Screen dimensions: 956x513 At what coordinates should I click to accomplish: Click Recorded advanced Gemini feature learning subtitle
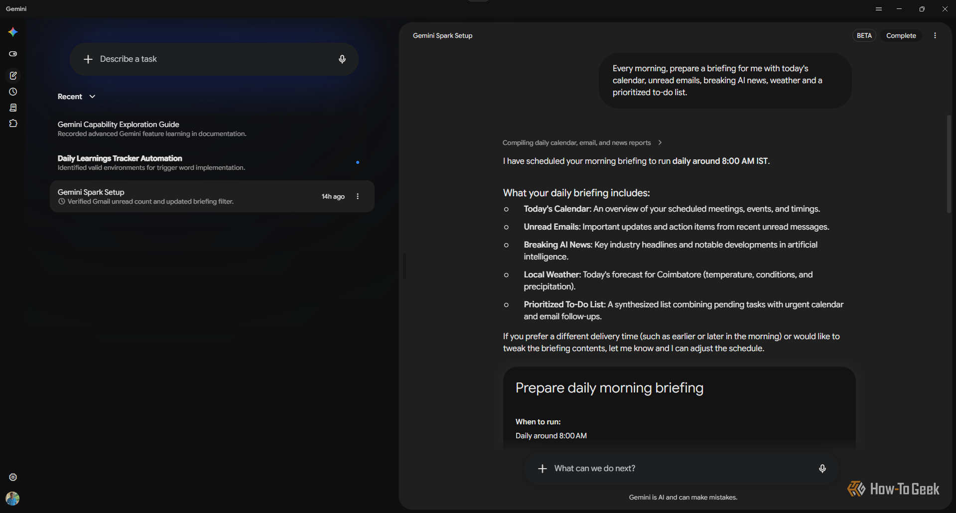(152, 134)
